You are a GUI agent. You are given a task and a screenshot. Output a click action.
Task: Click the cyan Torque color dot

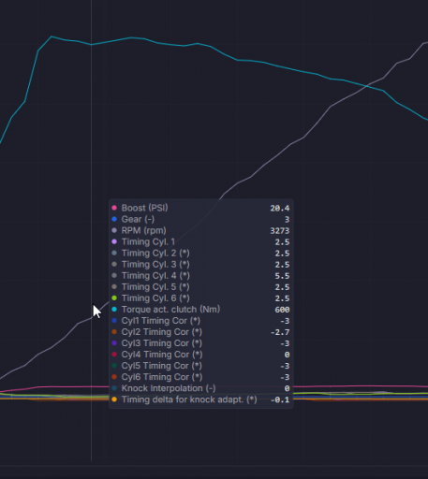tap(114, 310)
